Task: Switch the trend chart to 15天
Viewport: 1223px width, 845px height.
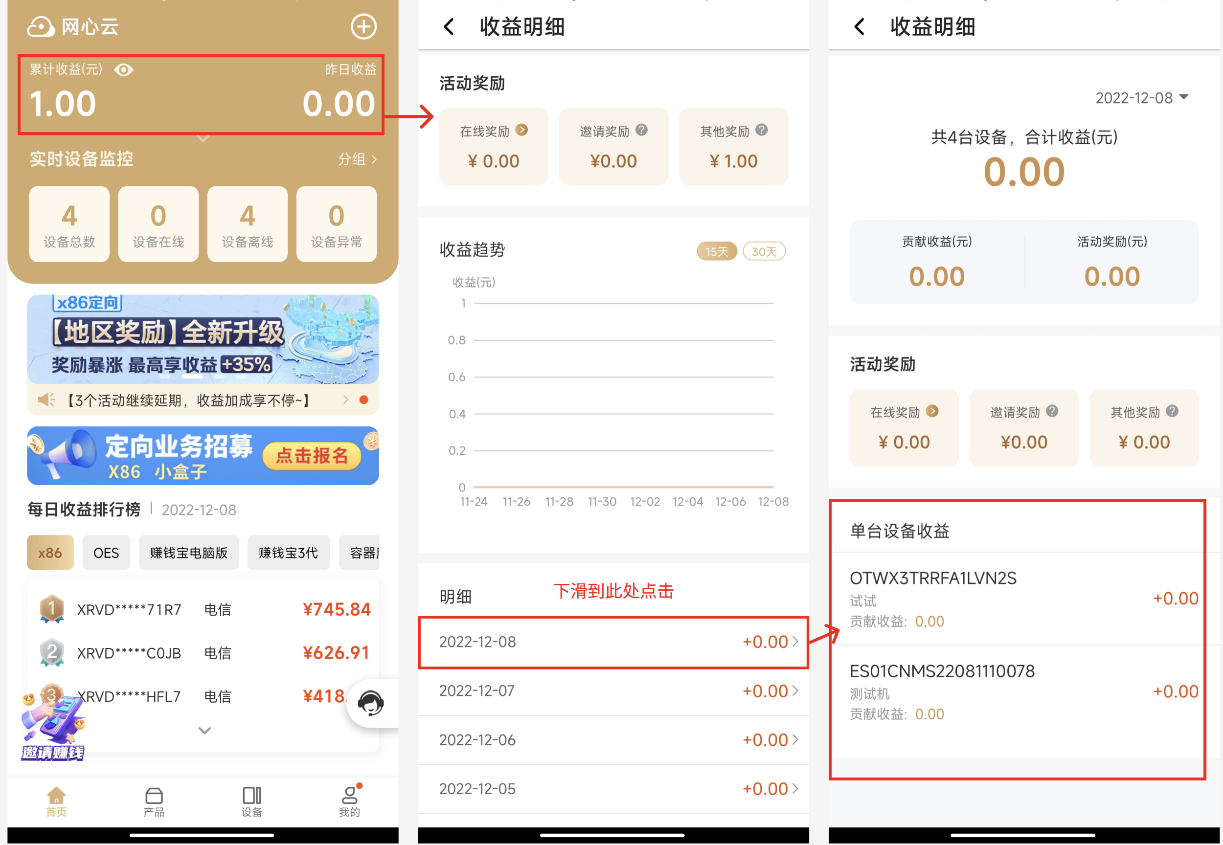Action: click(717, 251)
